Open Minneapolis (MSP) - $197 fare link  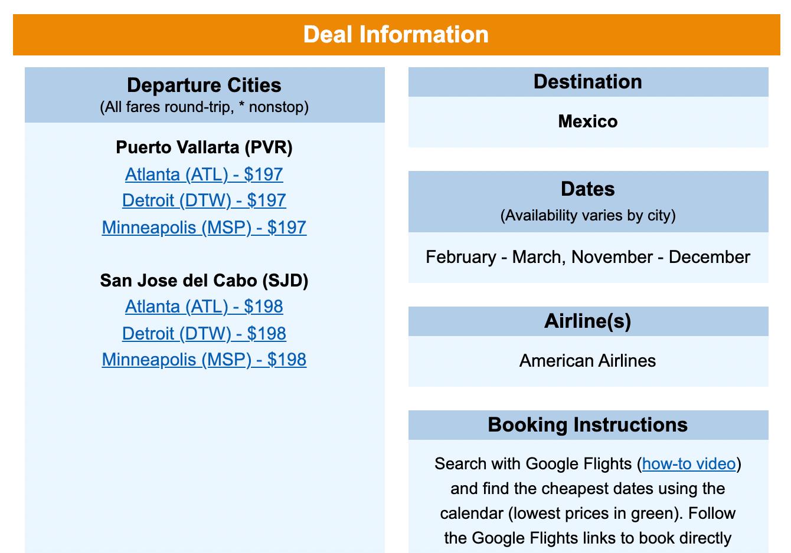pyautogui.click(x=204, y=228)
